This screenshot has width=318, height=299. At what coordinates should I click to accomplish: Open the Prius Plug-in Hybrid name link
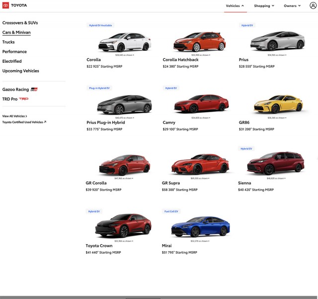(106, 122)
